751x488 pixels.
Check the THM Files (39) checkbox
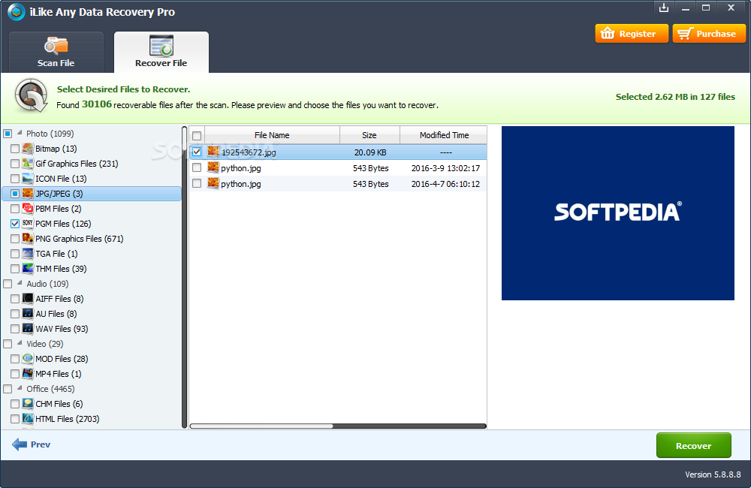(15, 269)
